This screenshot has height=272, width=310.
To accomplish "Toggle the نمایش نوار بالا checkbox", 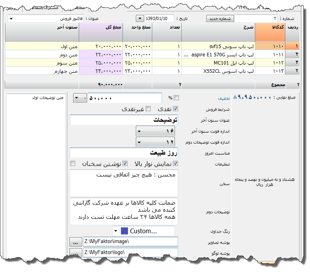I will pos(176,164).
